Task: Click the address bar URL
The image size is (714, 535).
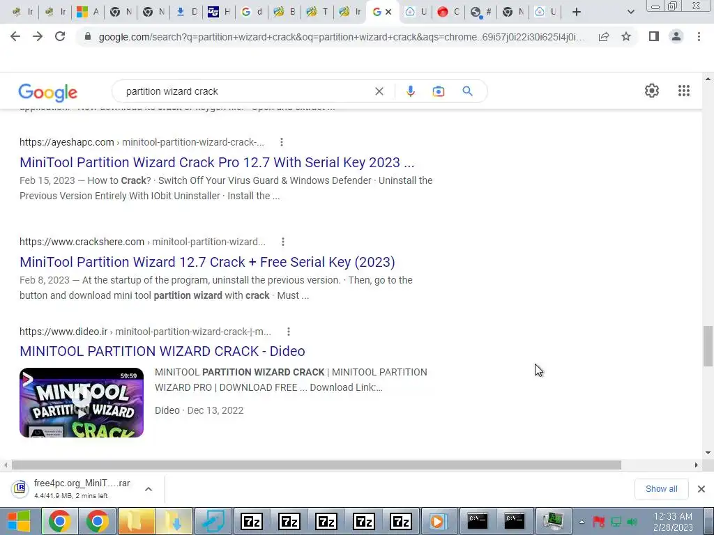Action: tap(342, 37)
